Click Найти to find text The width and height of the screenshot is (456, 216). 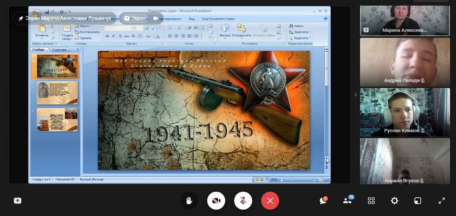tap(296, 26)
